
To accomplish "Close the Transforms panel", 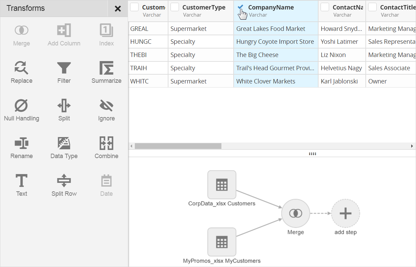I will pos(118,9).
